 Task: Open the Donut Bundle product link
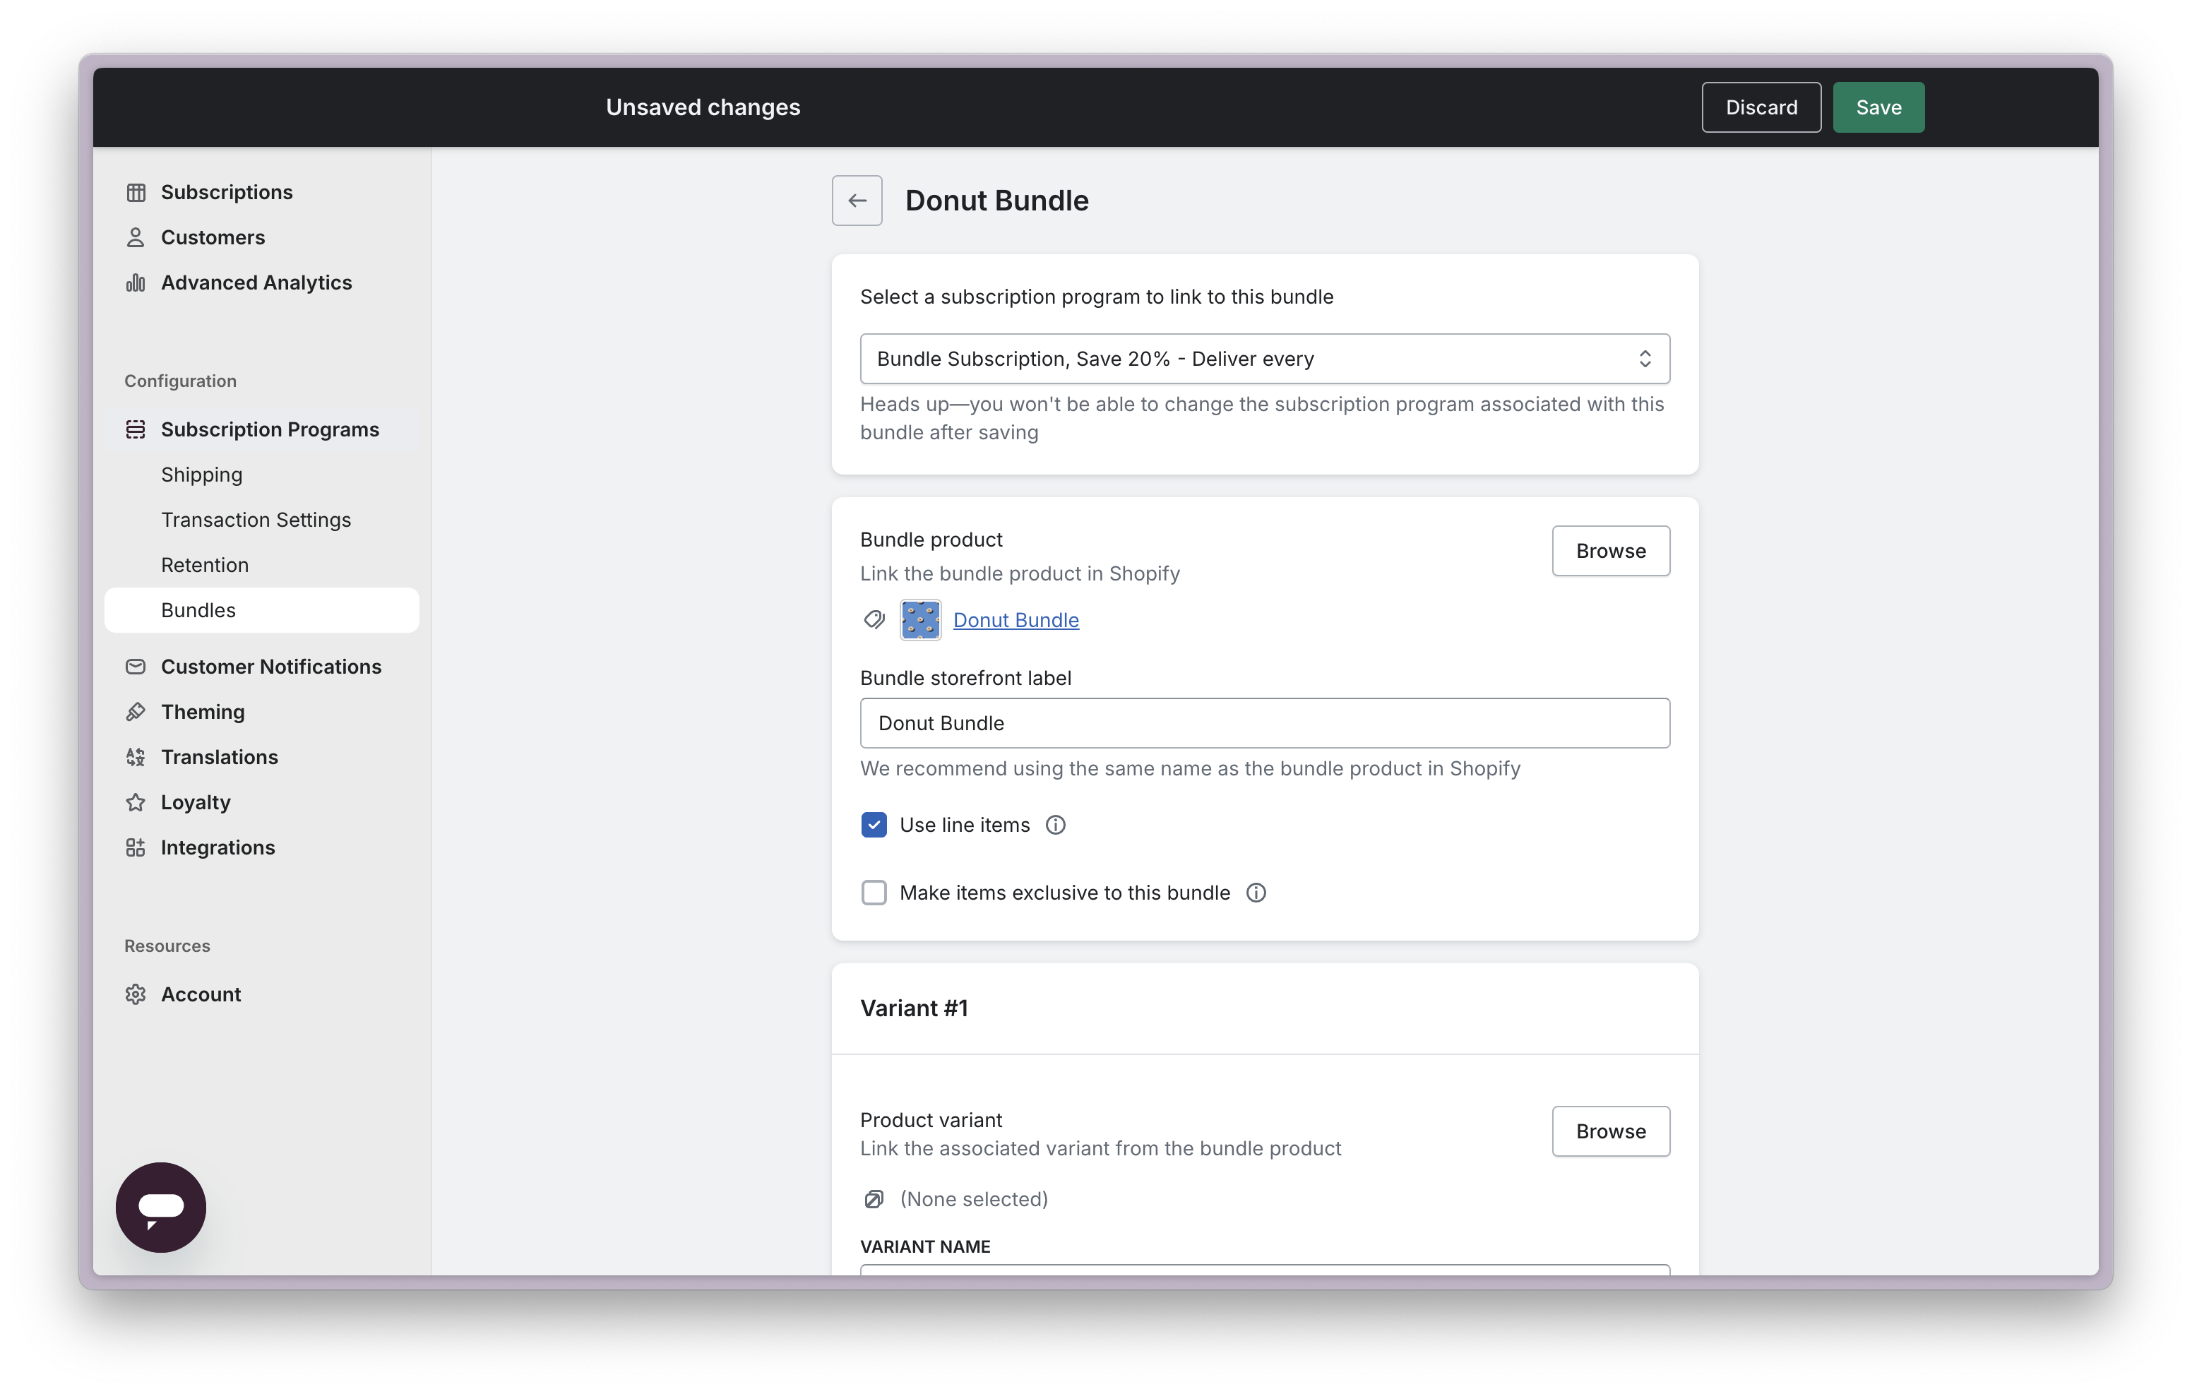[1016, 620]
